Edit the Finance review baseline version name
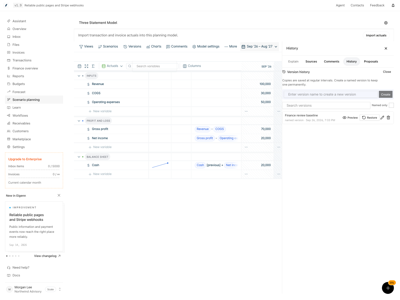 click(382, 117)
